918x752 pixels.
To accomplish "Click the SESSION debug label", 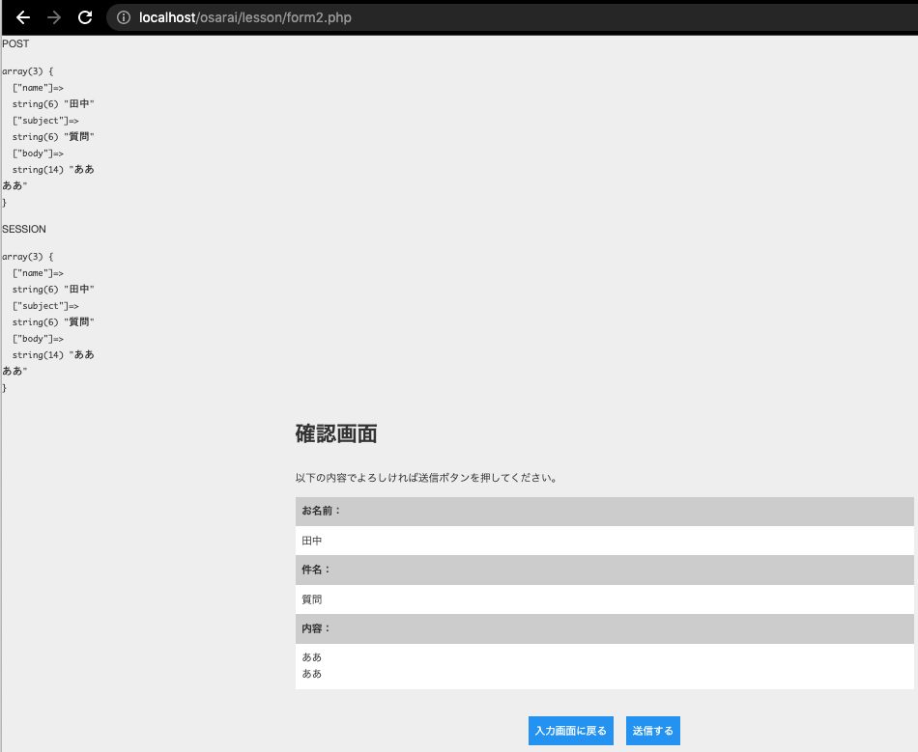I will [x=22, y=229].
